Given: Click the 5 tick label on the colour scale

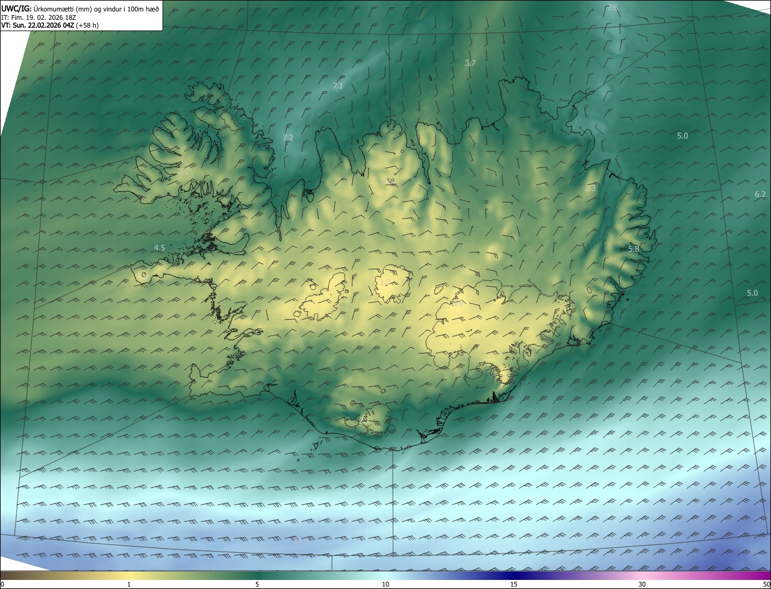Looking at the screenshot, I should 257,584.
